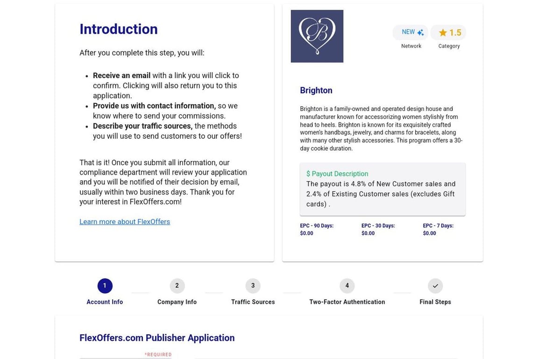Viewport: 538px width, 359px height.
Task: Select step 2 circle for Company Info
Action: tap(177, 286)
